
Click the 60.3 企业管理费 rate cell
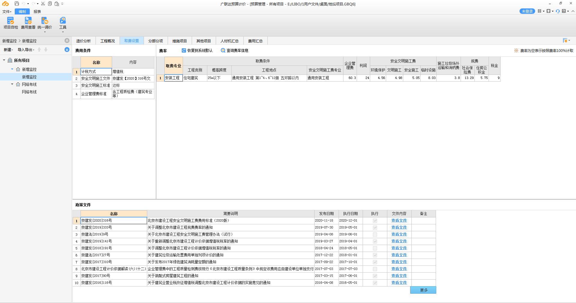[350, 78]
